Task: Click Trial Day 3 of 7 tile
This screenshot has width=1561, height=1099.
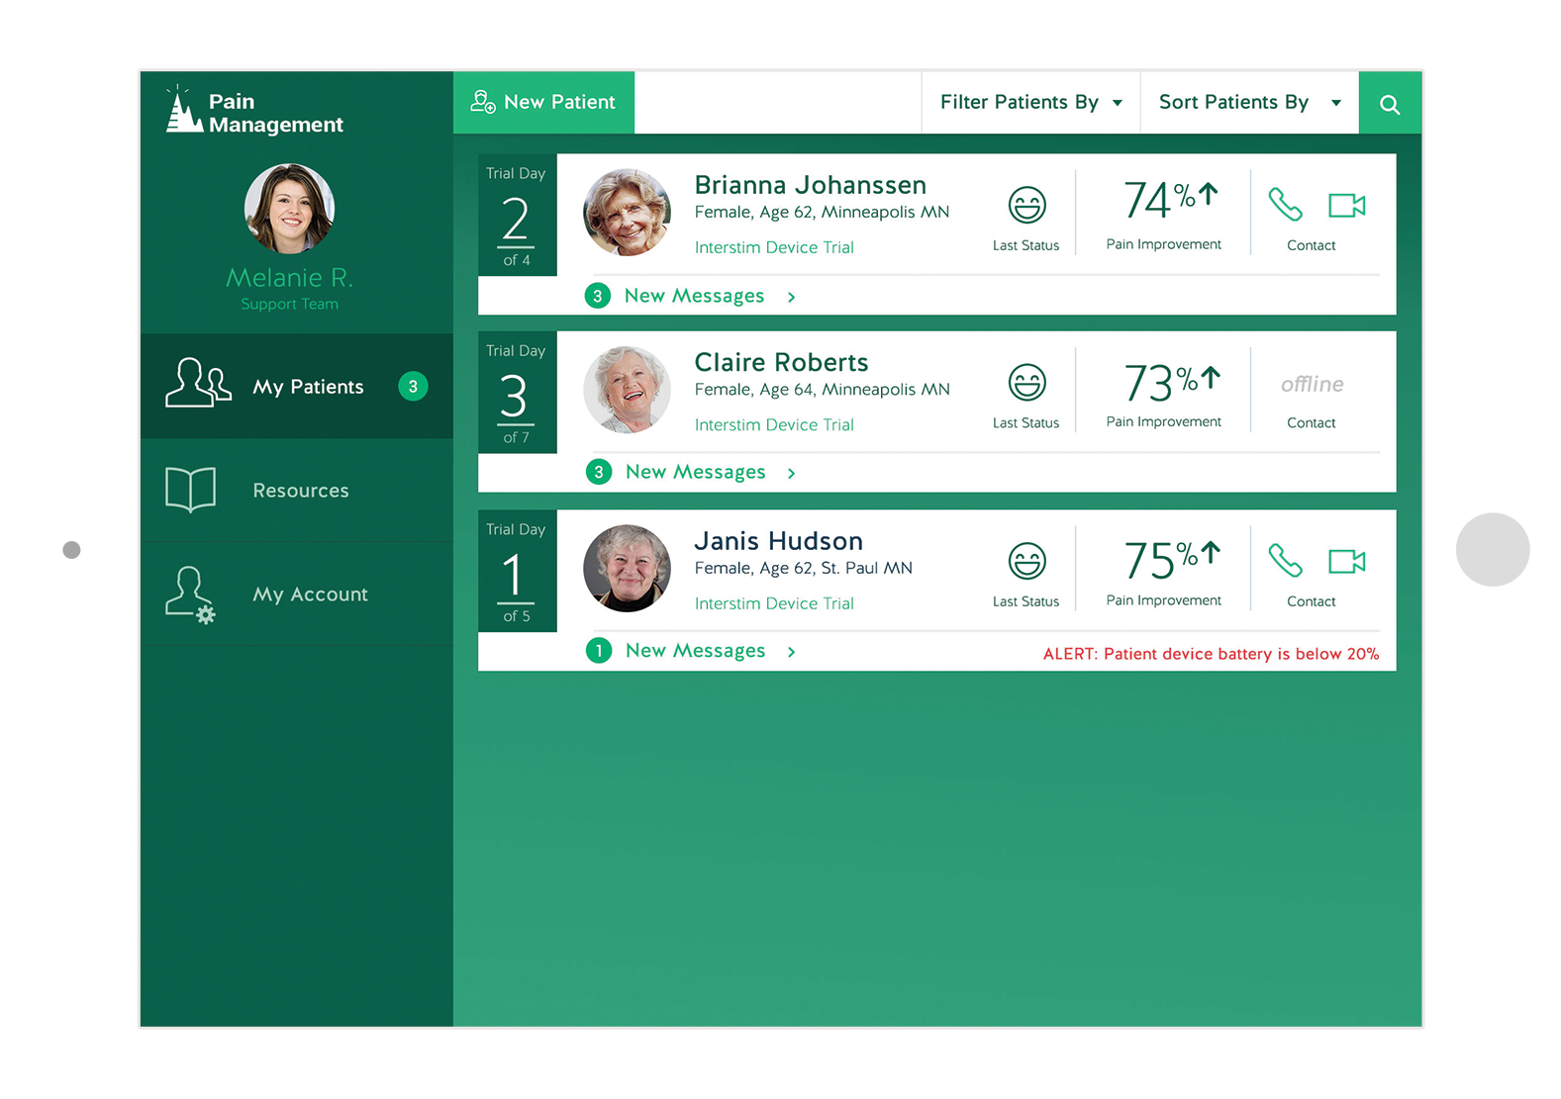Action: coord(517,392)
